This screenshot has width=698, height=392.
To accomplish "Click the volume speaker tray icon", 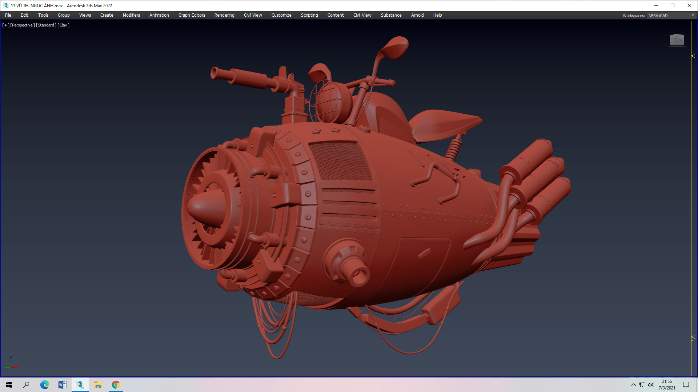I will (x=651, y=385).
